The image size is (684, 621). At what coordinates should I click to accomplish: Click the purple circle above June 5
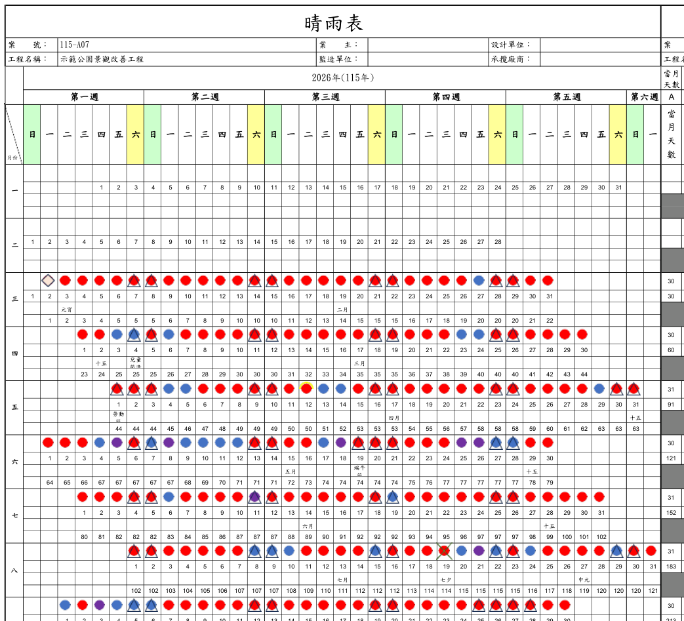pyautogui.click(x=117, y=443)
